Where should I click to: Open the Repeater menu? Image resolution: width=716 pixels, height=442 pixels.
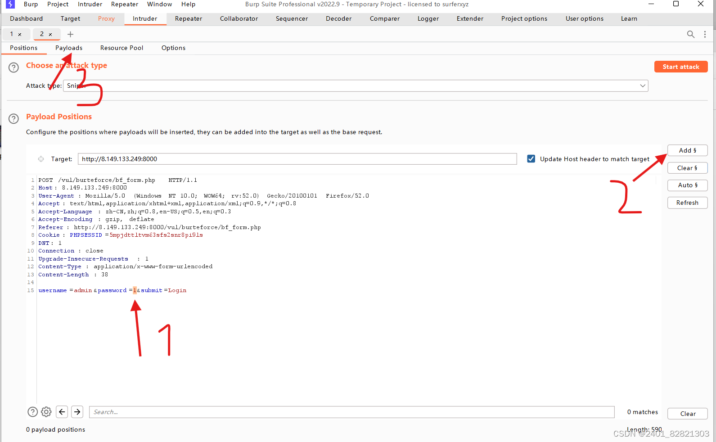click(125, 4)
